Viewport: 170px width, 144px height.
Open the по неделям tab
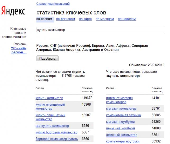(x=127, y=19)
